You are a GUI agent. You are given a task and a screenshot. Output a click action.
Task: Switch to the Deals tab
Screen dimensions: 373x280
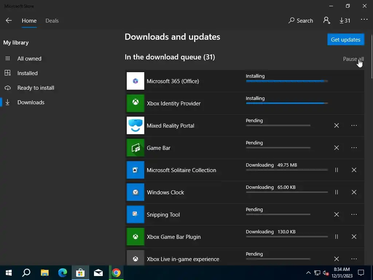pyautogui.click(x=52, y=20)
